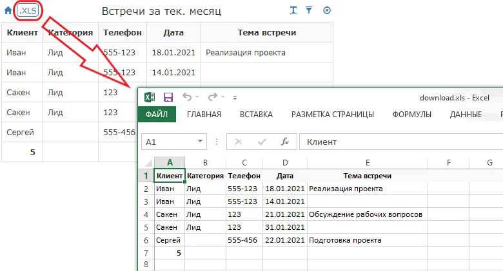Cancel entry with formula bar X icon

point(239,142)
